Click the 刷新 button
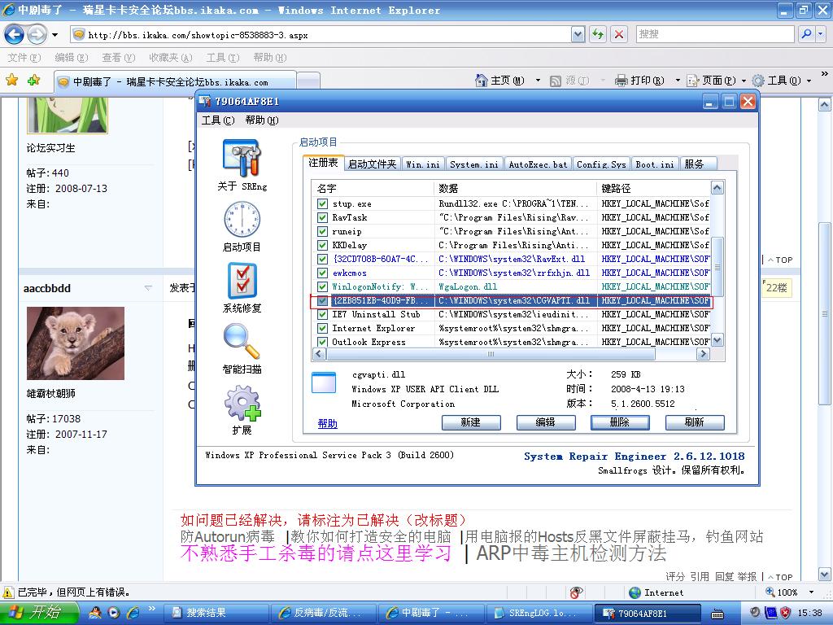This screenshot has width=833, height=625. coord(695,422)
